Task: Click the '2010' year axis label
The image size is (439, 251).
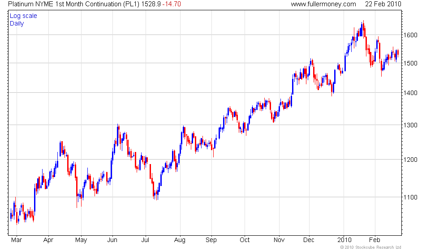Action: pyautogui.click(x=344, y=240)
